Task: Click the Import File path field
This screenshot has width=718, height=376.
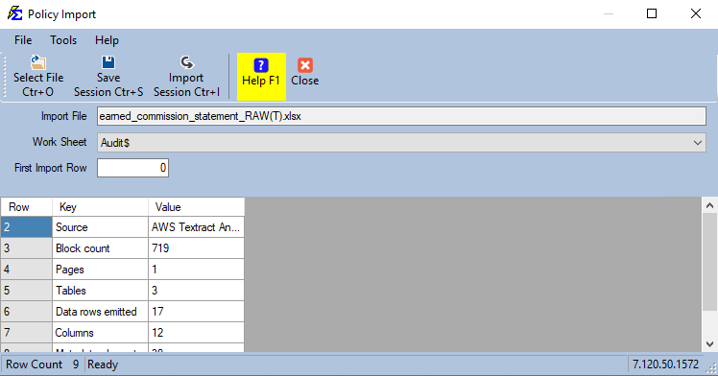Action: point(401,116)
